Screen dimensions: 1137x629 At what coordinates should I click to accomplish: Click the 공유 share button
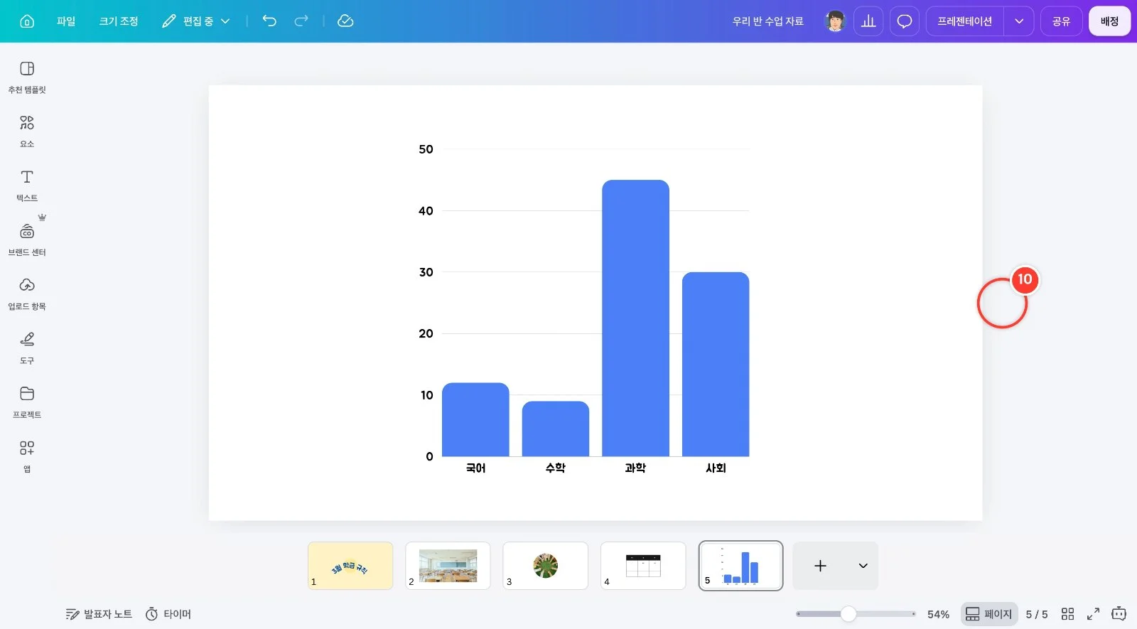(x=1061, y=21)
